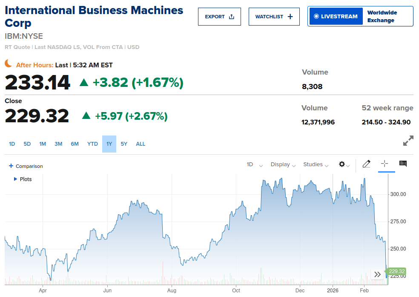Click the 250.00 axis label
This screenshot has height=297, width=419.
point(398,248)
